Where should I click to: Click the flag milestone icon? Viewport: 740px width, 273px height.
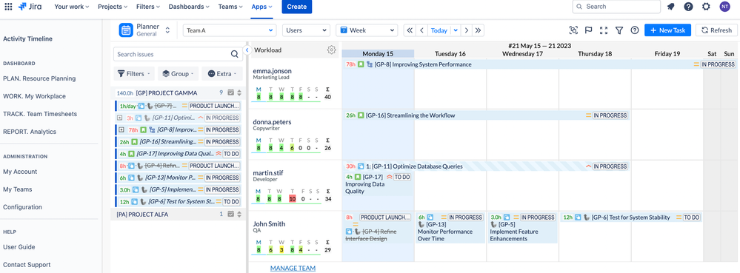(588, 30)
